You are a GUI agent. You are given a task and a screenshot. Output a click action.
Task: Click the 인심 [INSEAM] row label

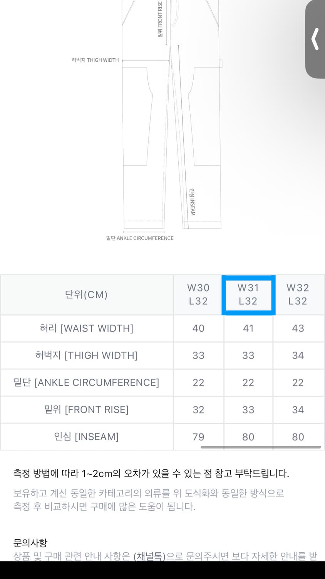tap(86, 437)
